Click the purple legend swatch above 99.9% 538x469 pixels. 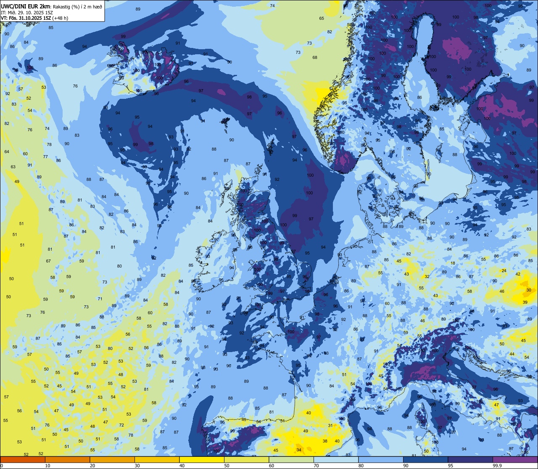515,459
